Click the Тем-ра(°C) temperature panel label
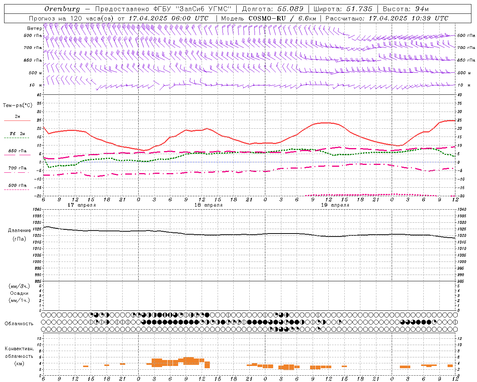The height and width of the screenshot is (382, 477). pyautogui.click(x=18, y=106)
